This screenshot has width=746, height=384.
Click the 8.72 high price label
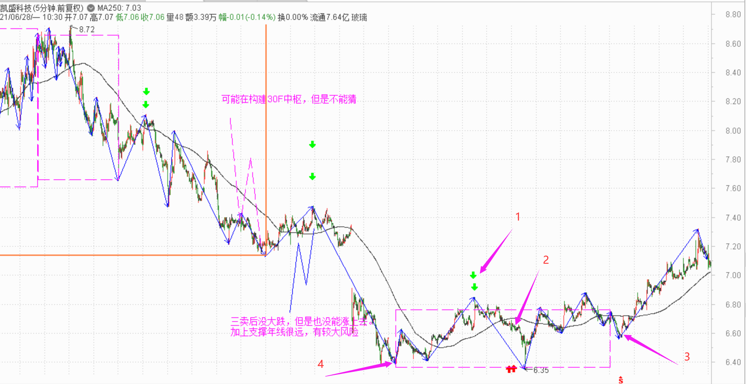[x=87, y=30]
